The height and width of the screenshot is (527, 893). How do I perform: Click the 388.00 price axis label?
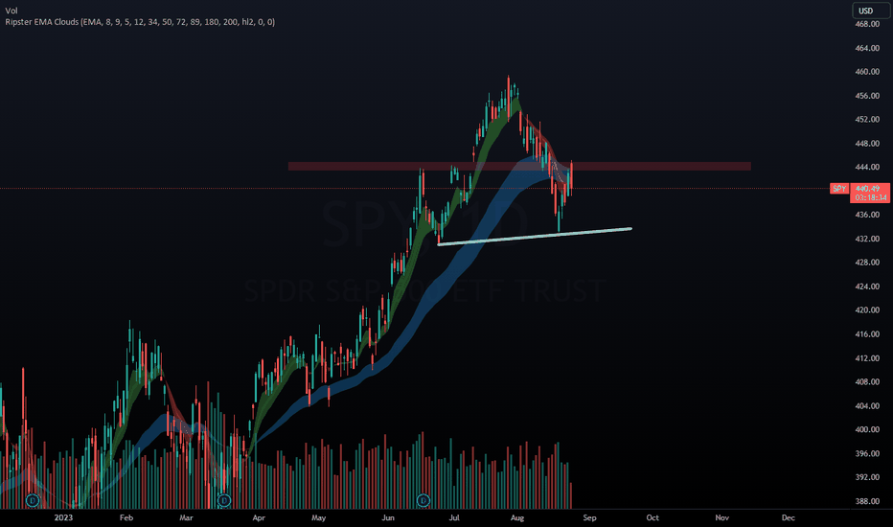click(x=867, y=501)
